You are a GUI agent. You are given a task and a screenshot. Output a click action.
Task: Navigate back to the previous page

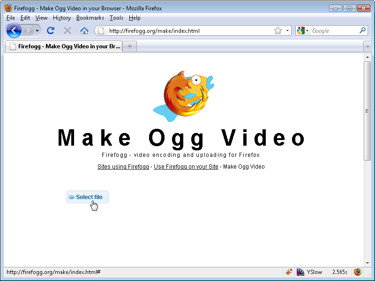tap(14, 30)
